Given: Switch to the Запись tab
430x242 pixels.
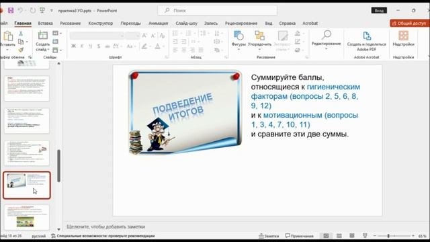Looking at the screenshot, I should (x=210, y=24).
